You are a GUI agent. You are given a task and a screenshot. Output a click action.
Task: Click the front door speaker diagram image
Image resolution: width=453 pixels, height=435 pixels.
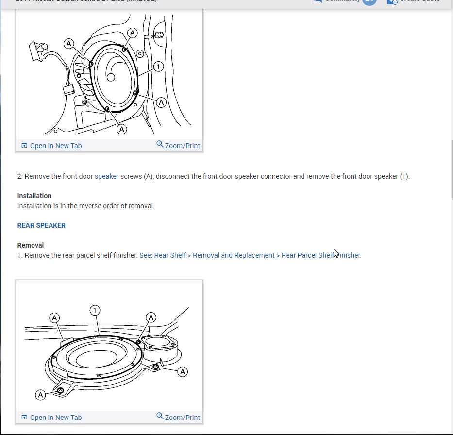(x=109, y=74)
